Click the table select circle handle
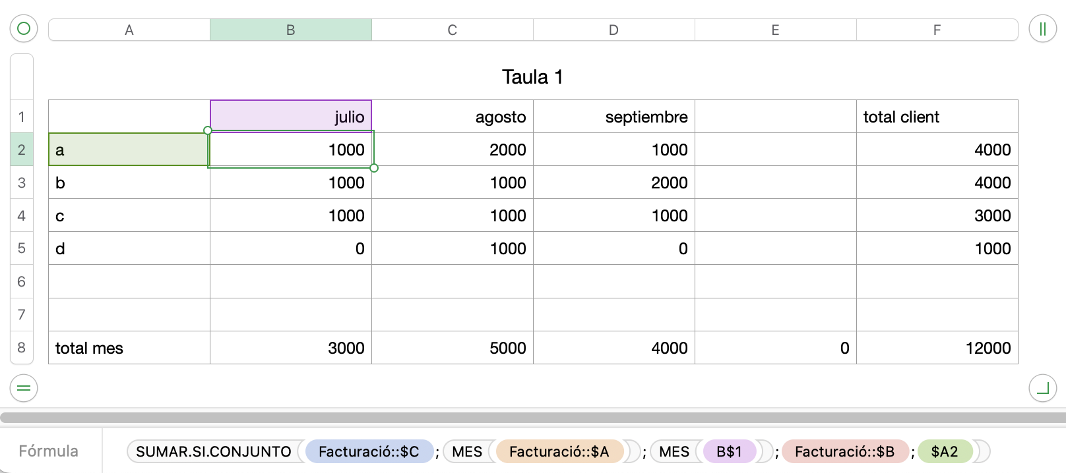The height and width of the screenshot is (473, 1066). tap(24, 29)
